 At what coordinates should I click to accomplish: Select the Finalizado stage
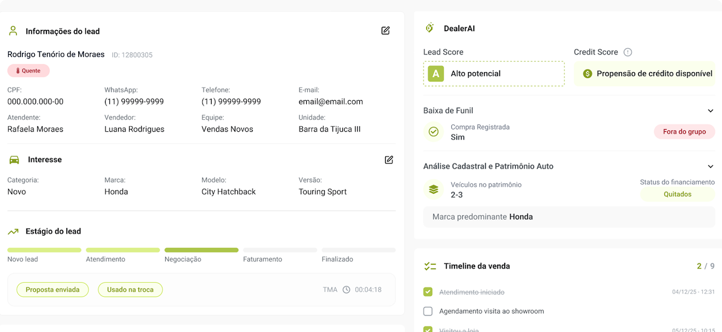point(359,250)
